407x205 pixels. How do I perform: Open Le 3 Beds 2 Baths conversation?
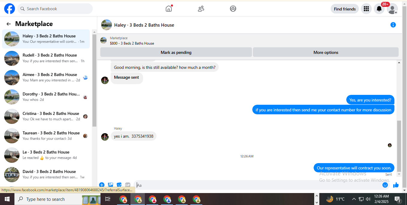pos(46,155)
